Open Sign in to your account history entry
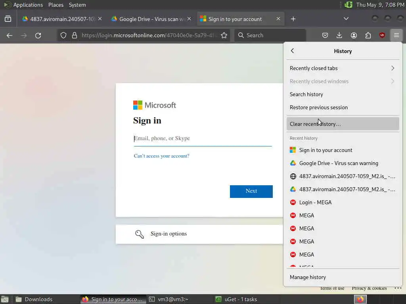This screenshot has height=304, width=406. point(343,150)
